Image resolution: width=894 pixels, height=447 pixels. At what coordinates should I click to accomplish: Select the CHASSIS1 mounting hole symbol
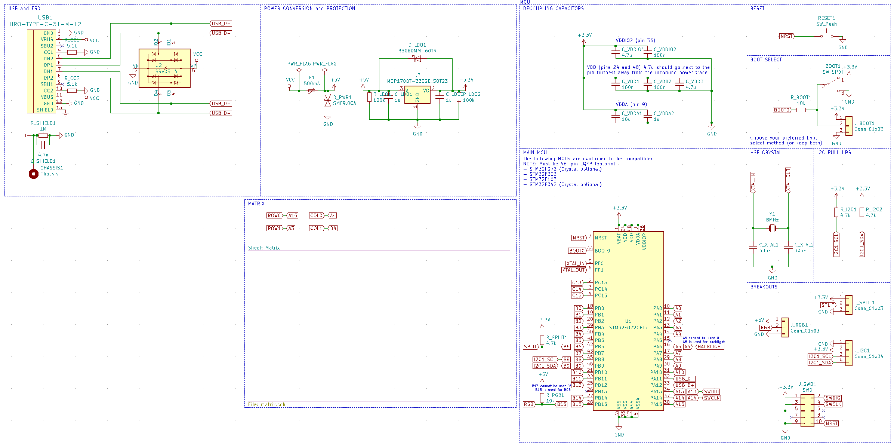34,174
